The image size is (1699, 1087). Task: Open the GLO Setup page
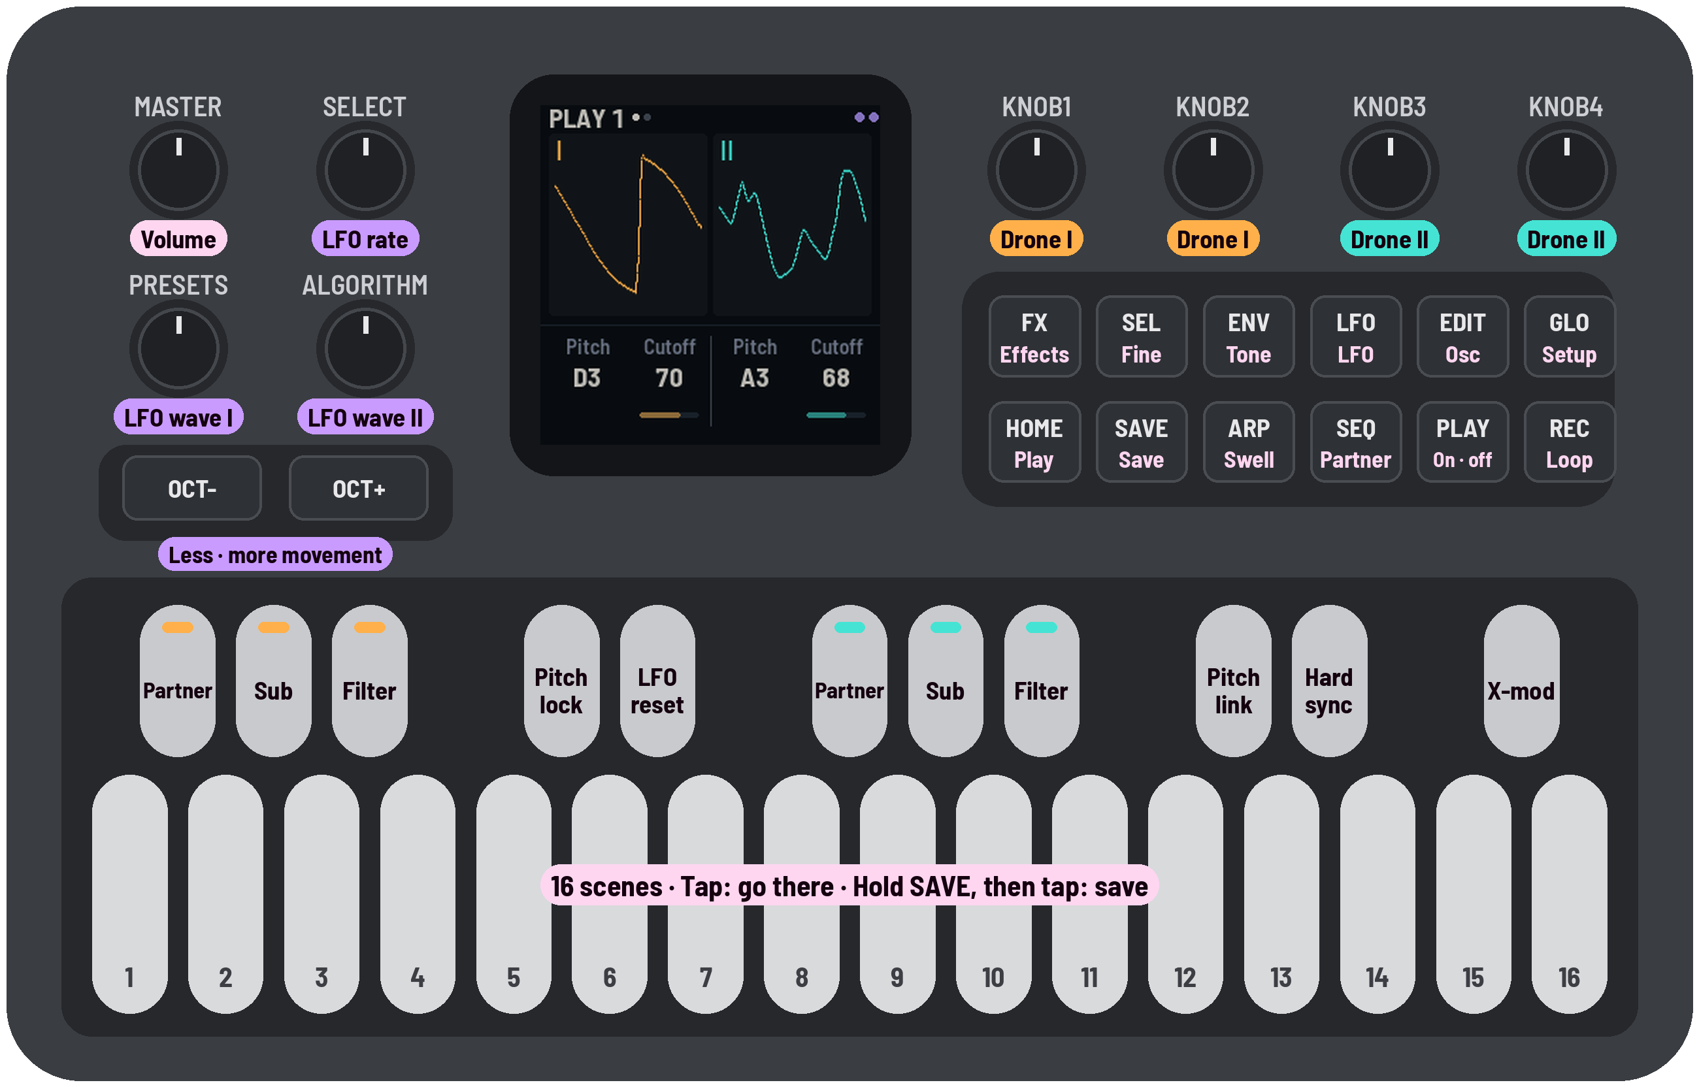[1568, 336]
